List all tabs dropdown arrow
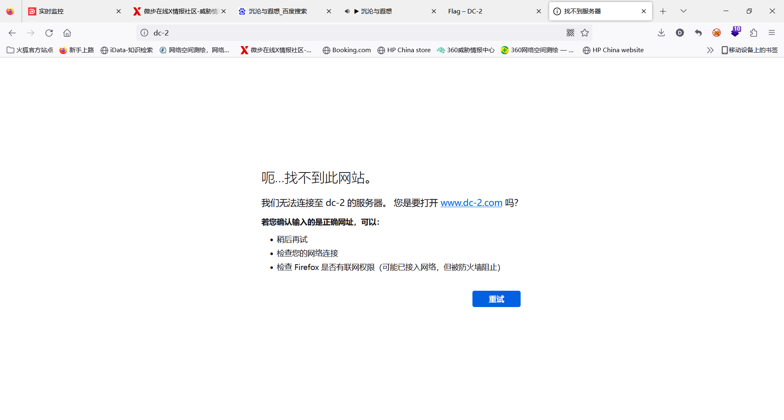The image size is (784, 420). click(684, 11)
